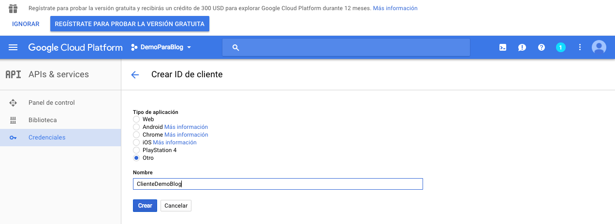Screen dimensions: 615x224
Task: Go back using the arrow icon
Action: (135, 75)
